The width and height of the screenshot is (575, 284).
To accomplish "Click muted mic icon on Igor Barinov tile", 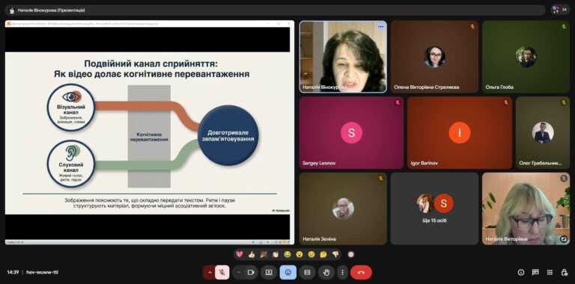I will tap(506, 102).
